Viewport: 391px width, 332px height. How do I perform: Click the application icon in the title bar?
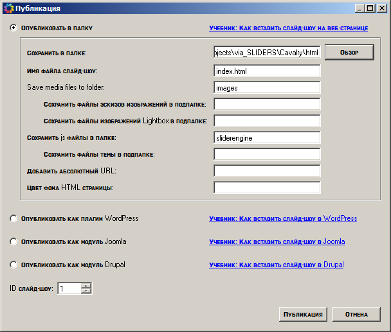tap(8, 8)
